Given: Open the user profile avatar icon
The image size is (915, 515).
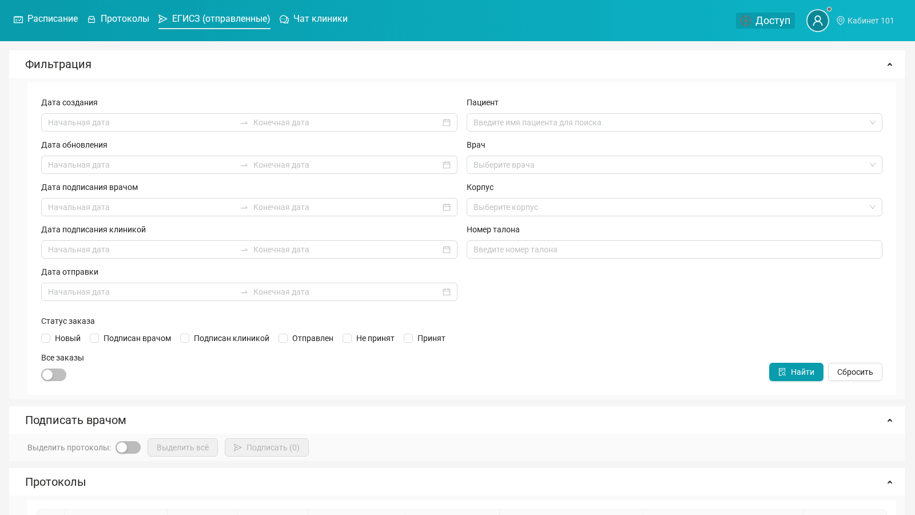Looking at the screenshot, I should [818, 21].
